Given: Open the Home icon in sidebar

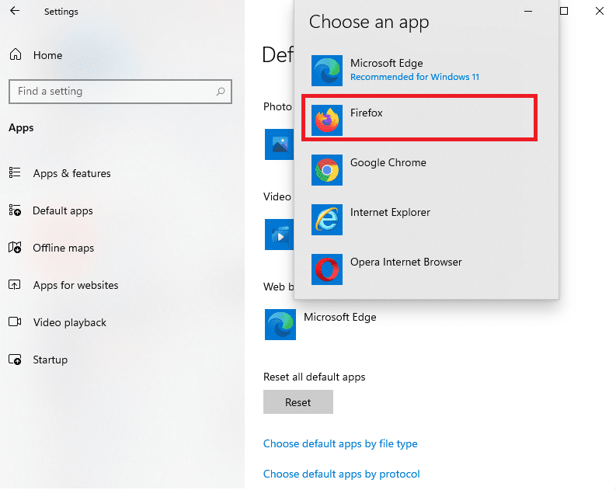Looking at the screenshot, I should (16, 54).
